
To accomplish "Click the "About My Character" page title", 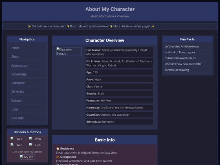I will coord(110,9).
